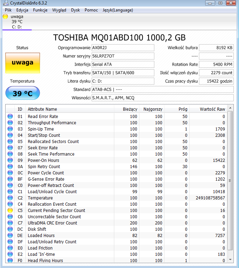Click the Attribute Name column header

[x=70, y=109]
